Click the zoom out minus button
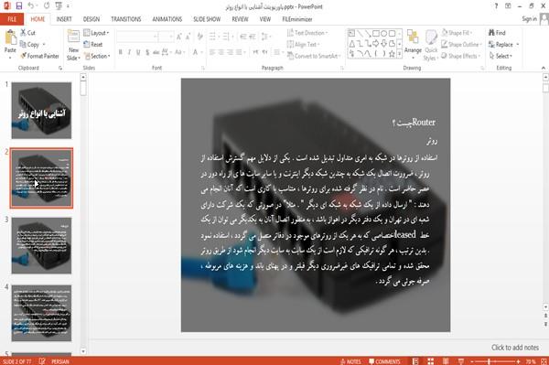The height and width of the screenshot is (365, 549). pos(472,361)
